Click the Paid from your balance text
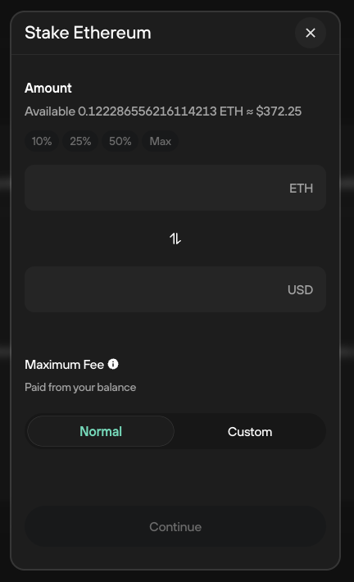 coord(80,387)
